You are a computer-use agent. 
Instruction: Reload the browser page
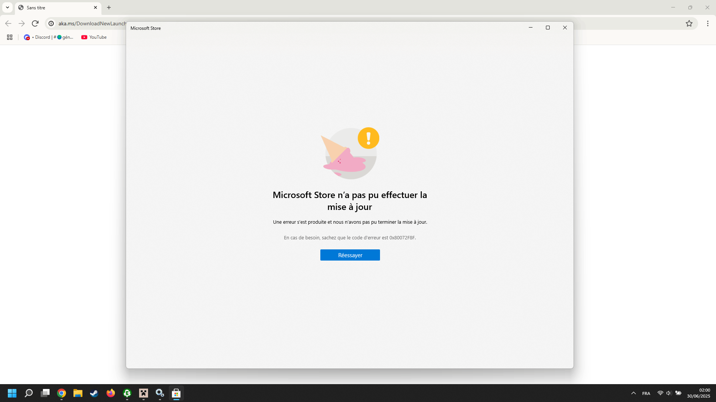tap(35, 23)
